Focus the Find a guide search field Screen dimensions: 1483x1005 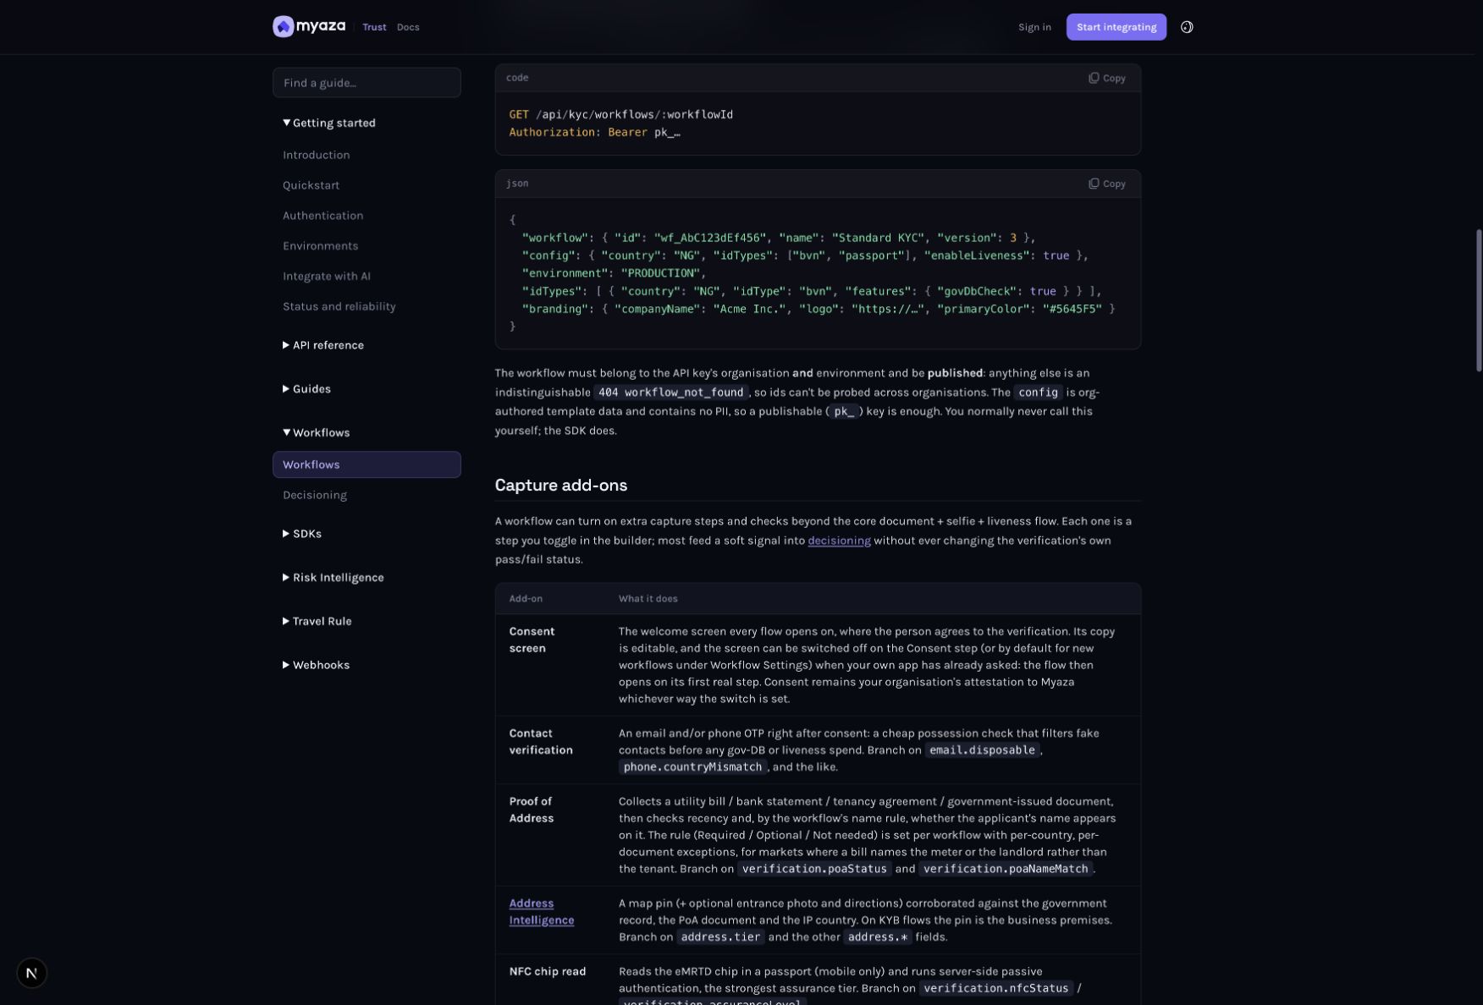[367, 83]
